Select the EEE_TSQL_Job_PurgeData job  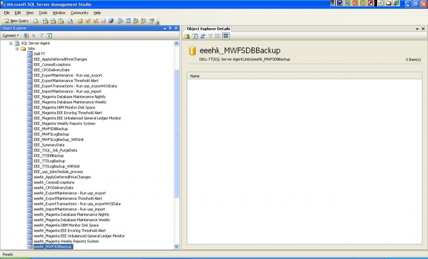(56, 150)
